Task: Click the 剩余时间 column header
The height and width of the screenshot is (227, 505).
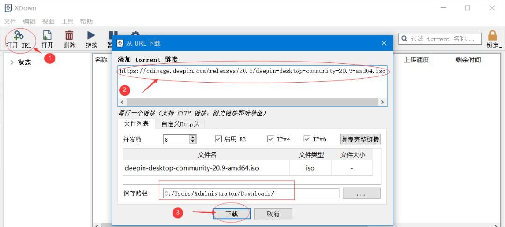Action: 468,60
